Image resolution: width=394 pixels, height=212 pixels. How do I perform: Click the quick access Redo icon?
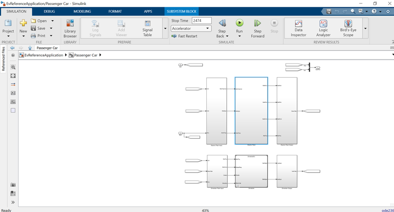click(345, 11)
